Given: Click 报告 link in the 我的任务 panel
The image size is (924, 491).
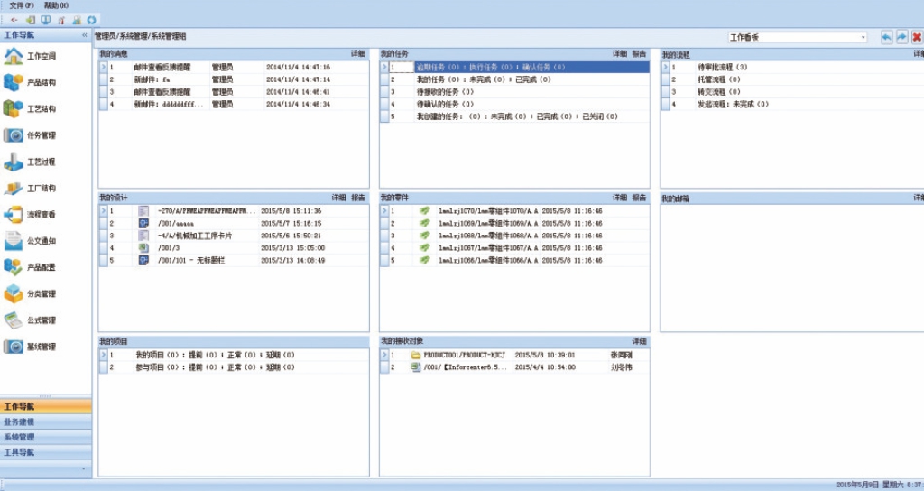Looking at the screenshot, I should pyautogui.click(x=639, y=54).
